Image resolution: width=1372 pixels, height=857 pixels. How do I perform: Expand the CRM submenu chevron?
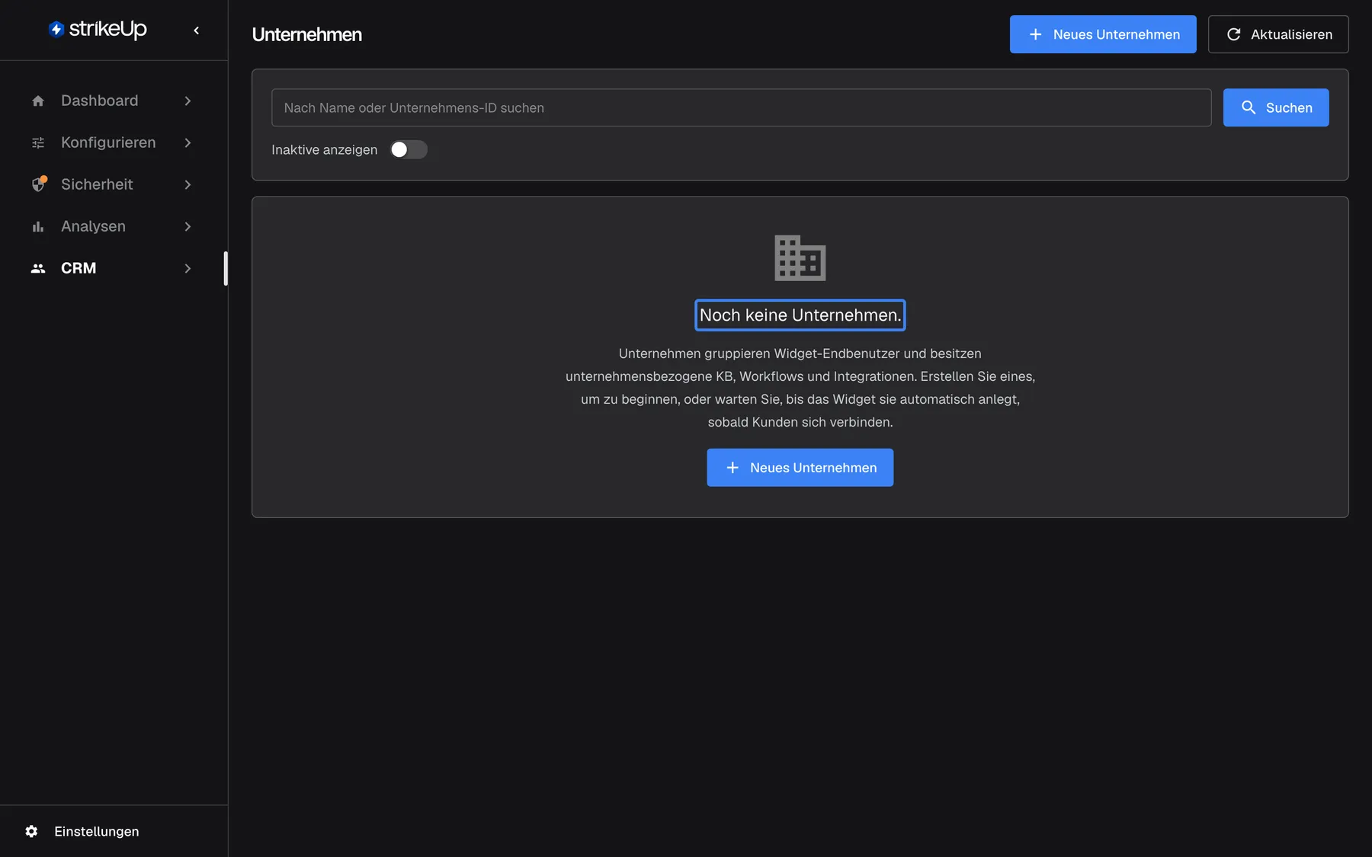[188, 268]
